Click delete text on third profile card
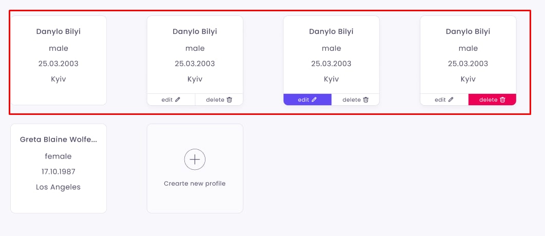Screen dimensions: 545x236 pos(352,100)
